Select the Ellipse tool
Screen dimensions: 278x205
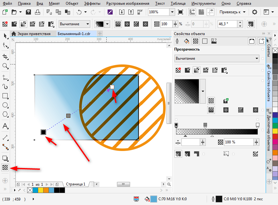pyautogui.click(x=5, y=105)
